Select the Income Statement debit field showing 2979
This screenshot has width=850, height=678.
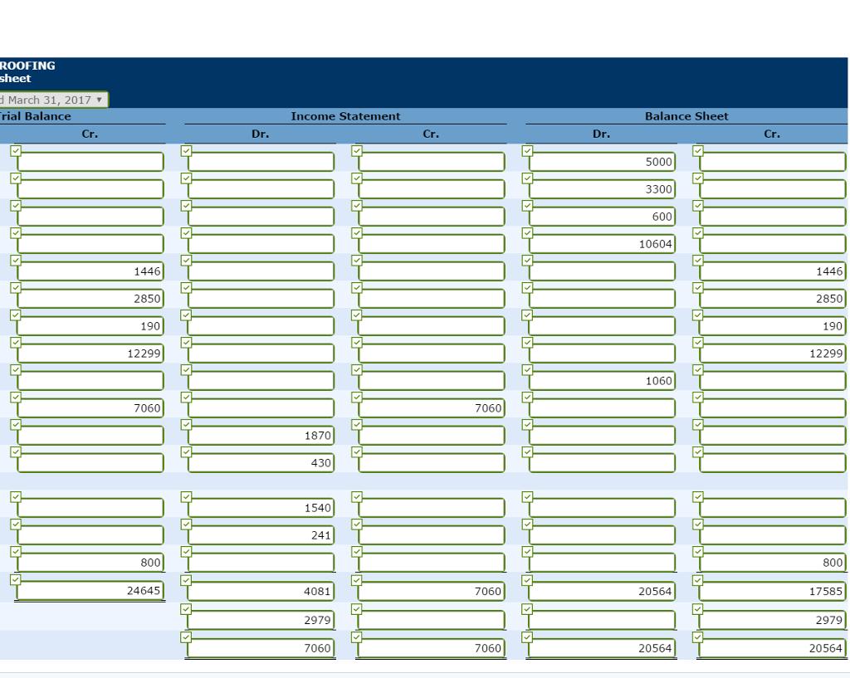pos(261,621)
